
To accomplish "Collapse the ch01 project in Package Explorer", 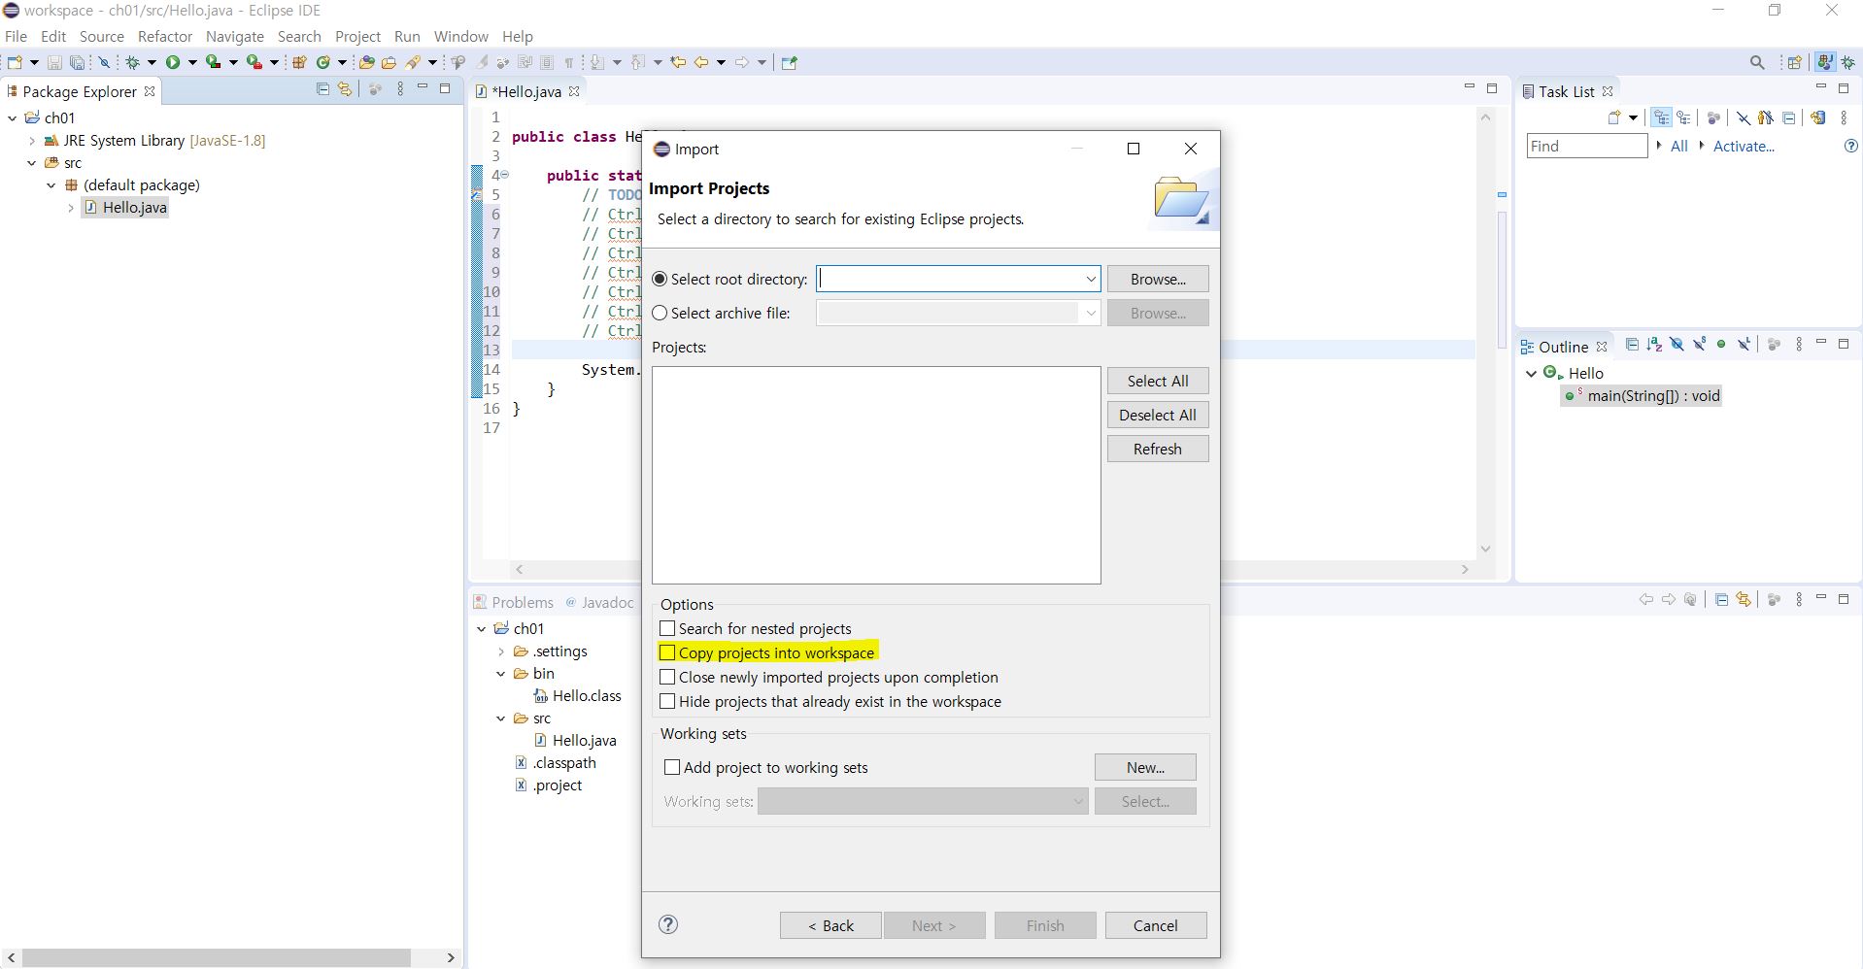I will (x=13, y=117).
